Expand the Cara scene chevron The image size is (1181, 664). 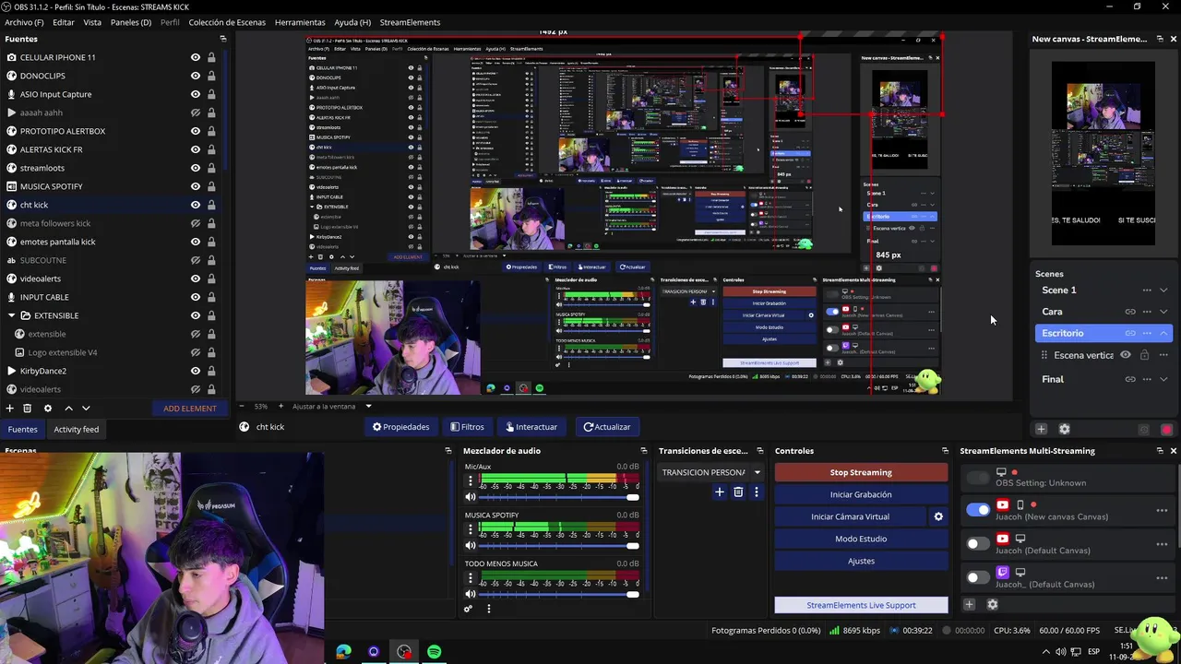[x=1163, y=312]
